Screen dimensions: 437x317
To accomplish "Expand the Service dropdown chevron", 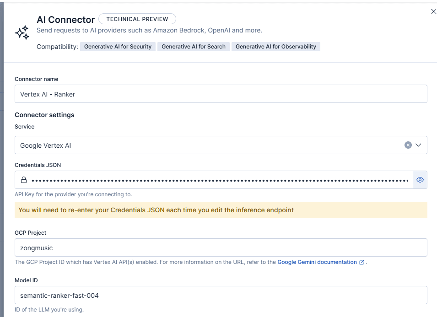I will click(418, 145).
